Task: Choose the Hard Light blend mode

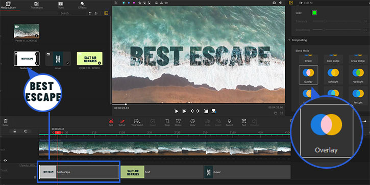Action: [358, 75]
